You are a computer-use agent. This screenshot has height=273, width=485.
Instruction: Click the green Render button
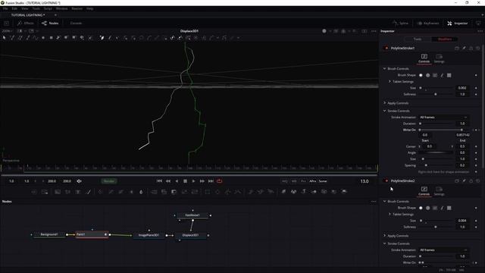coord(109,181)
